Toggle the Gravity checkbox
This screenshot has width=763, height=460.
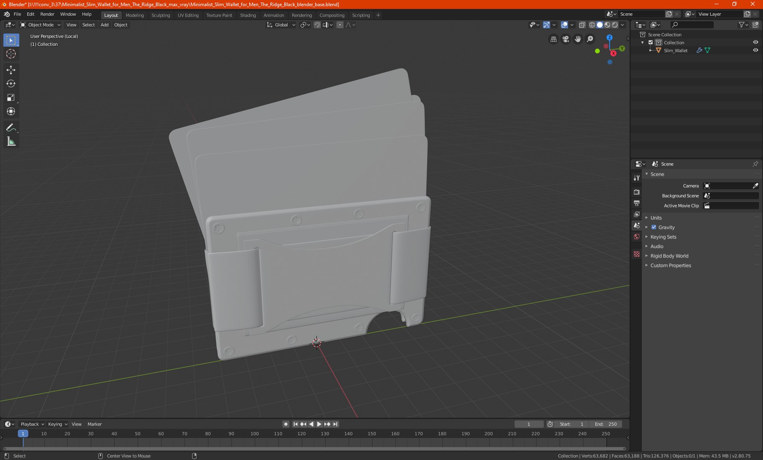[654, 227]
